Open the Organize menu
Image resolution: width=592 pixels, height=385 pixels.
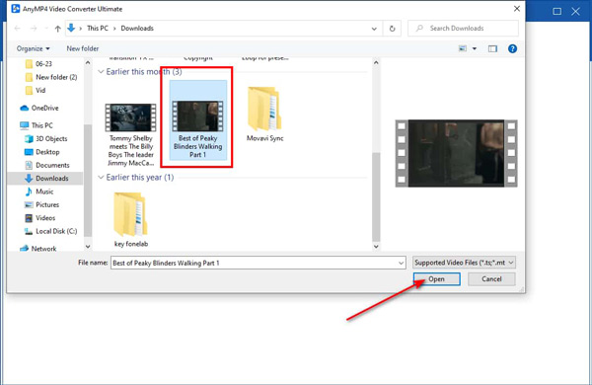pos(34,48)
